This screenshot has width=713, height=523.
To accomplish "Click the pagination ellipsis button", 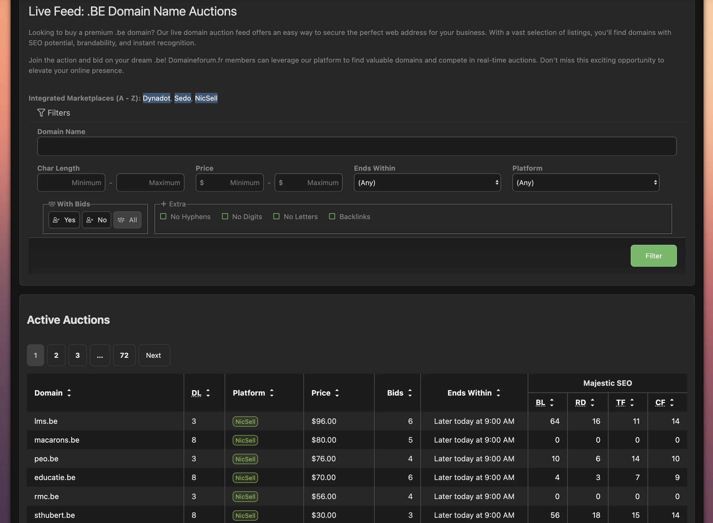I will click(x=100, y=355).
